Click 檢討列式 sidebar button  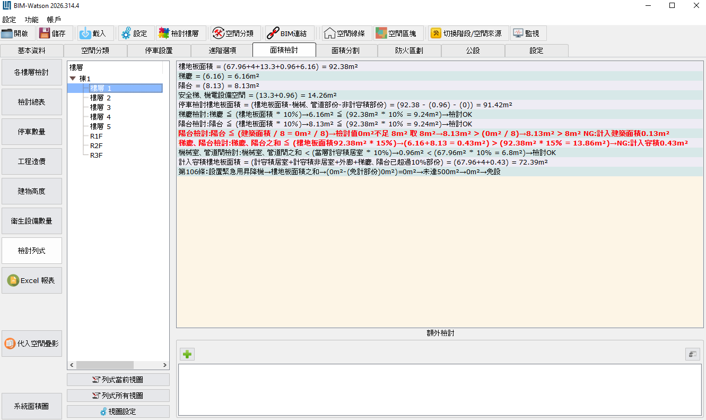[x=32, y=251]
